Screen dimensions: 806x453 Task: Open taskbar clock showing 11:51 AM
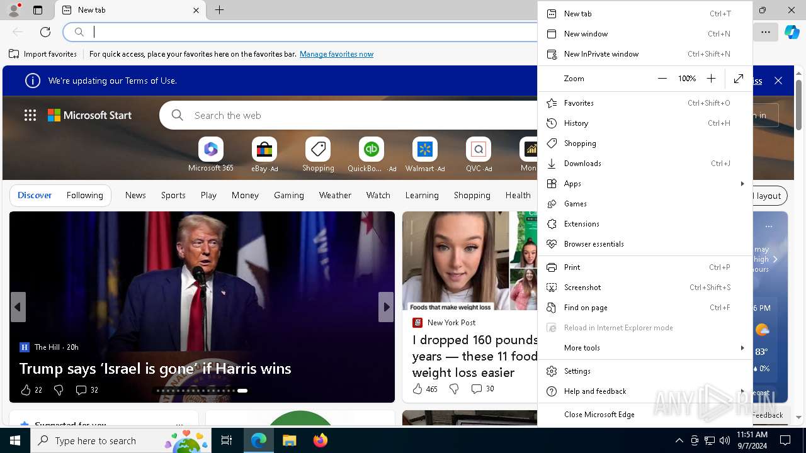point(752,440)
